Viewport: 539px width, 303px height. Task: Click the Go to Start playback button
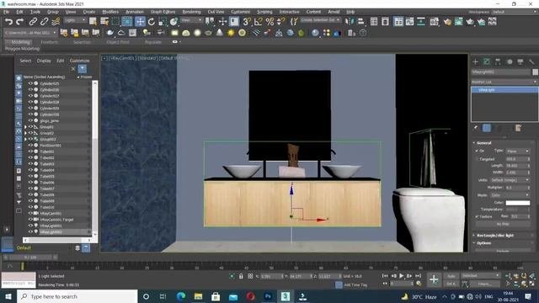[385, 276]
